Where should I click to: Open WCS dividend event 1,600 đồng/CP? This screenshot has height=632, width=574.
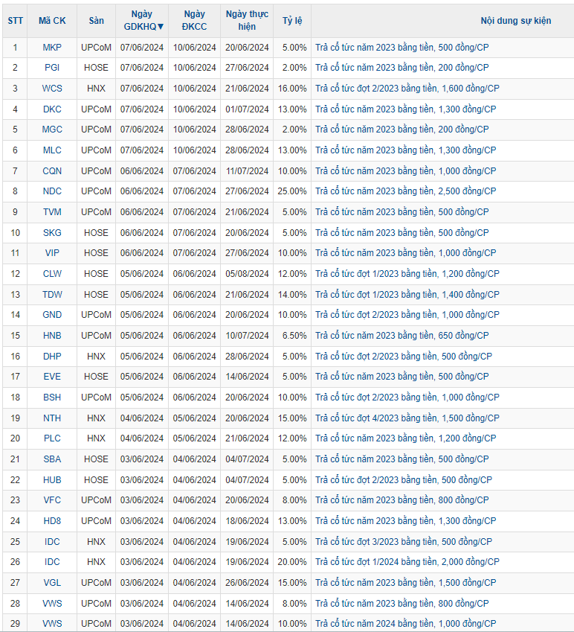[x=407, y=89]
